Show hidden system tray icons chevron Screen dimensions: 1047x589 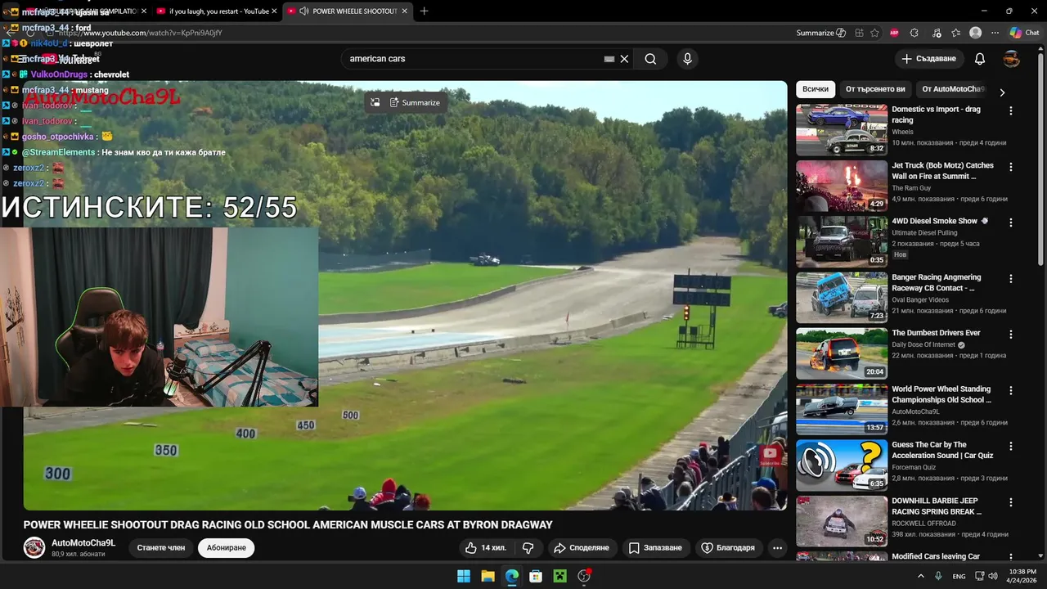pyautogui.click(x=921, y=576)
